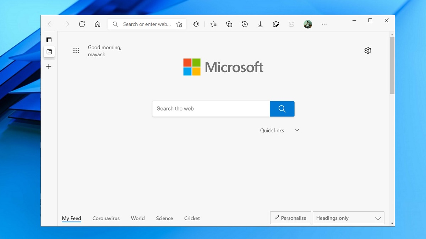
Task: Expand Quick links chevron
Action: [x=297, y=130]
